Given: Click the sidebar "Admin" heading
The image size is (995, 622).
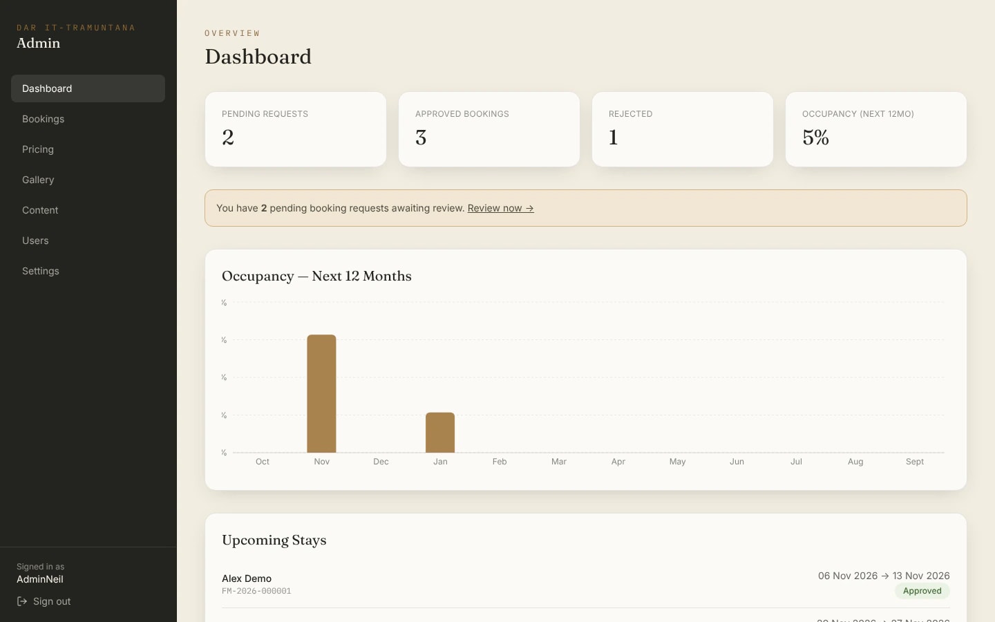Looking at the screenshot, I should click(39, 43).
